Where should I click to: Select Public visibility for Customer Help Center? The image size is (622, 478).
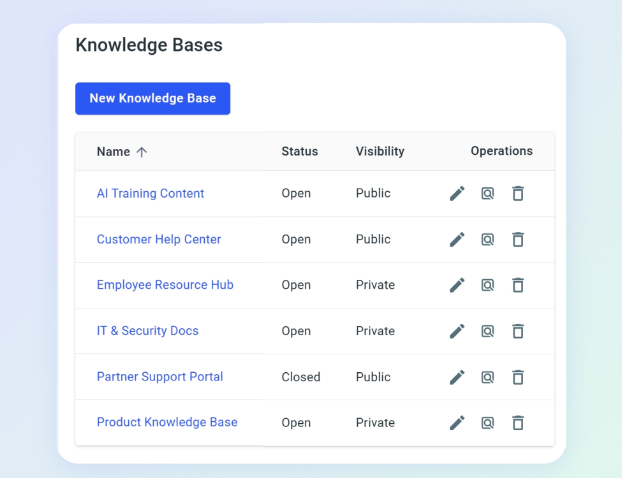coord(373,240)
